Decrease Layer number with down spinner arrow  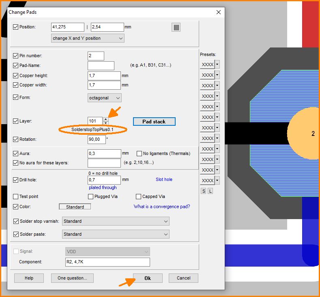tap(106, 123)
